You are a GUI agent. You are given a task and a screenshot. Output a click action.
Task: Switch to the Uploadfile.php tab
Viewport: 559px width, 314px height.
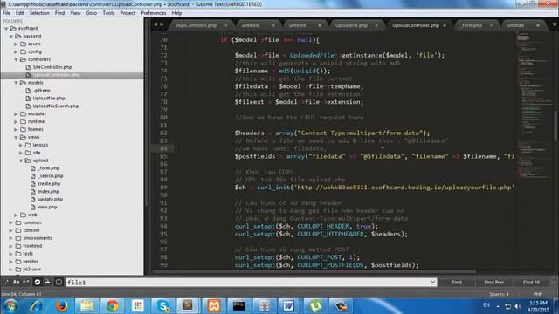tap(351, 25)
